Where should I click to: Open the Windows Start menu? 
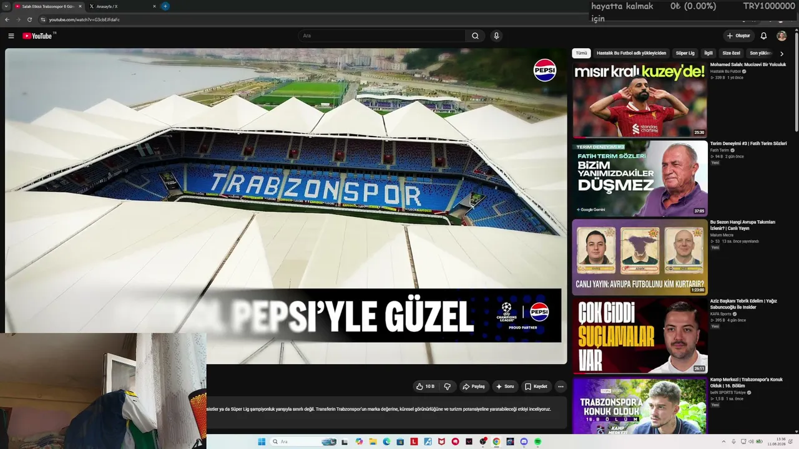click(262, 442)
